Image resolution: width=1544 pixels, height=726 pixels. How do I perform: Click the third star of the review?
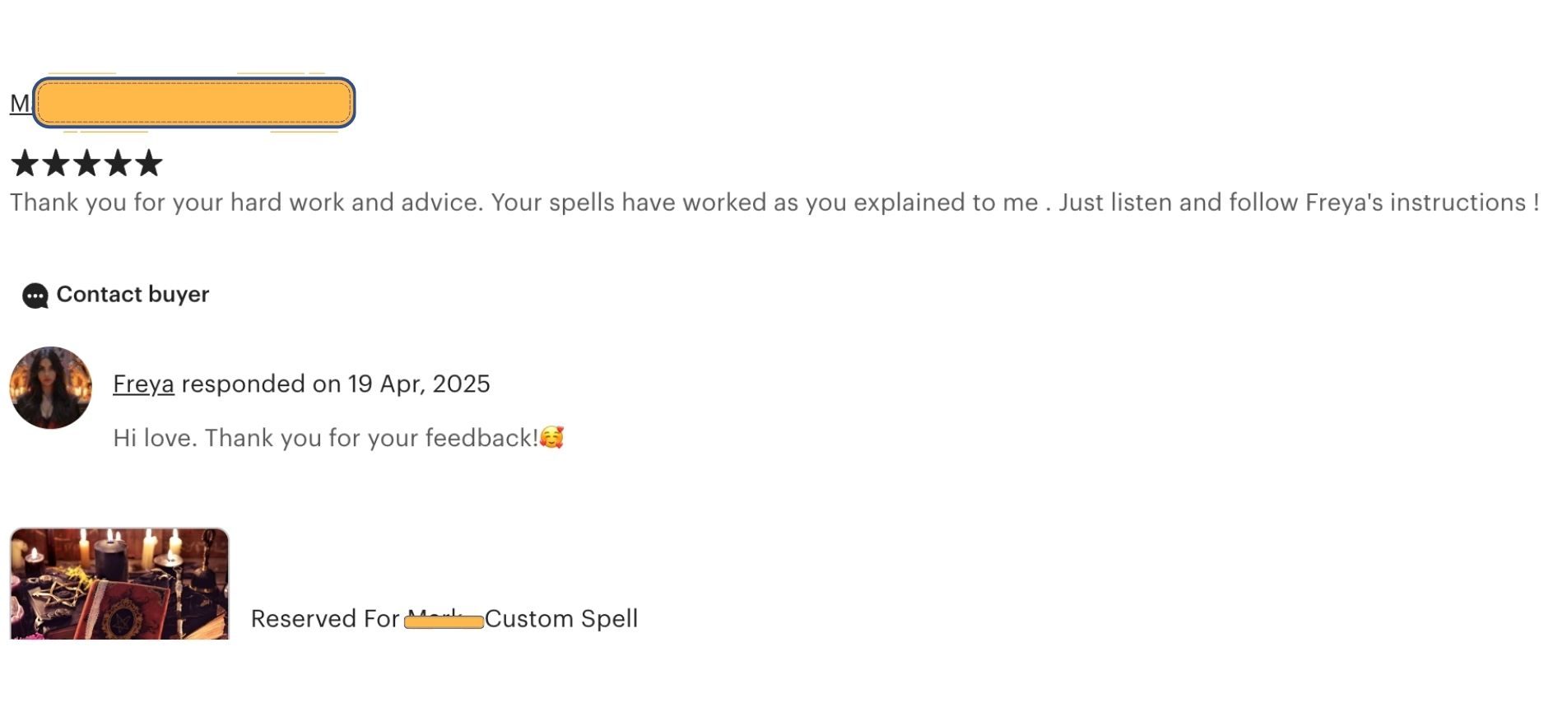pyautogui.click(x=86, y=163)
